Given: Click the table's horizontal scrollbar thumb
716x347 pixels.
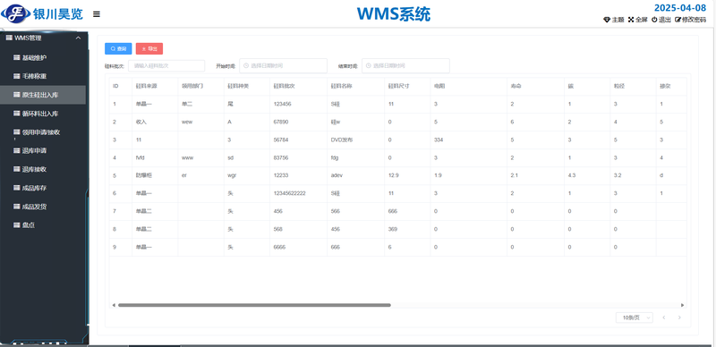Looking at the screenshot, I should click(254, 305).
